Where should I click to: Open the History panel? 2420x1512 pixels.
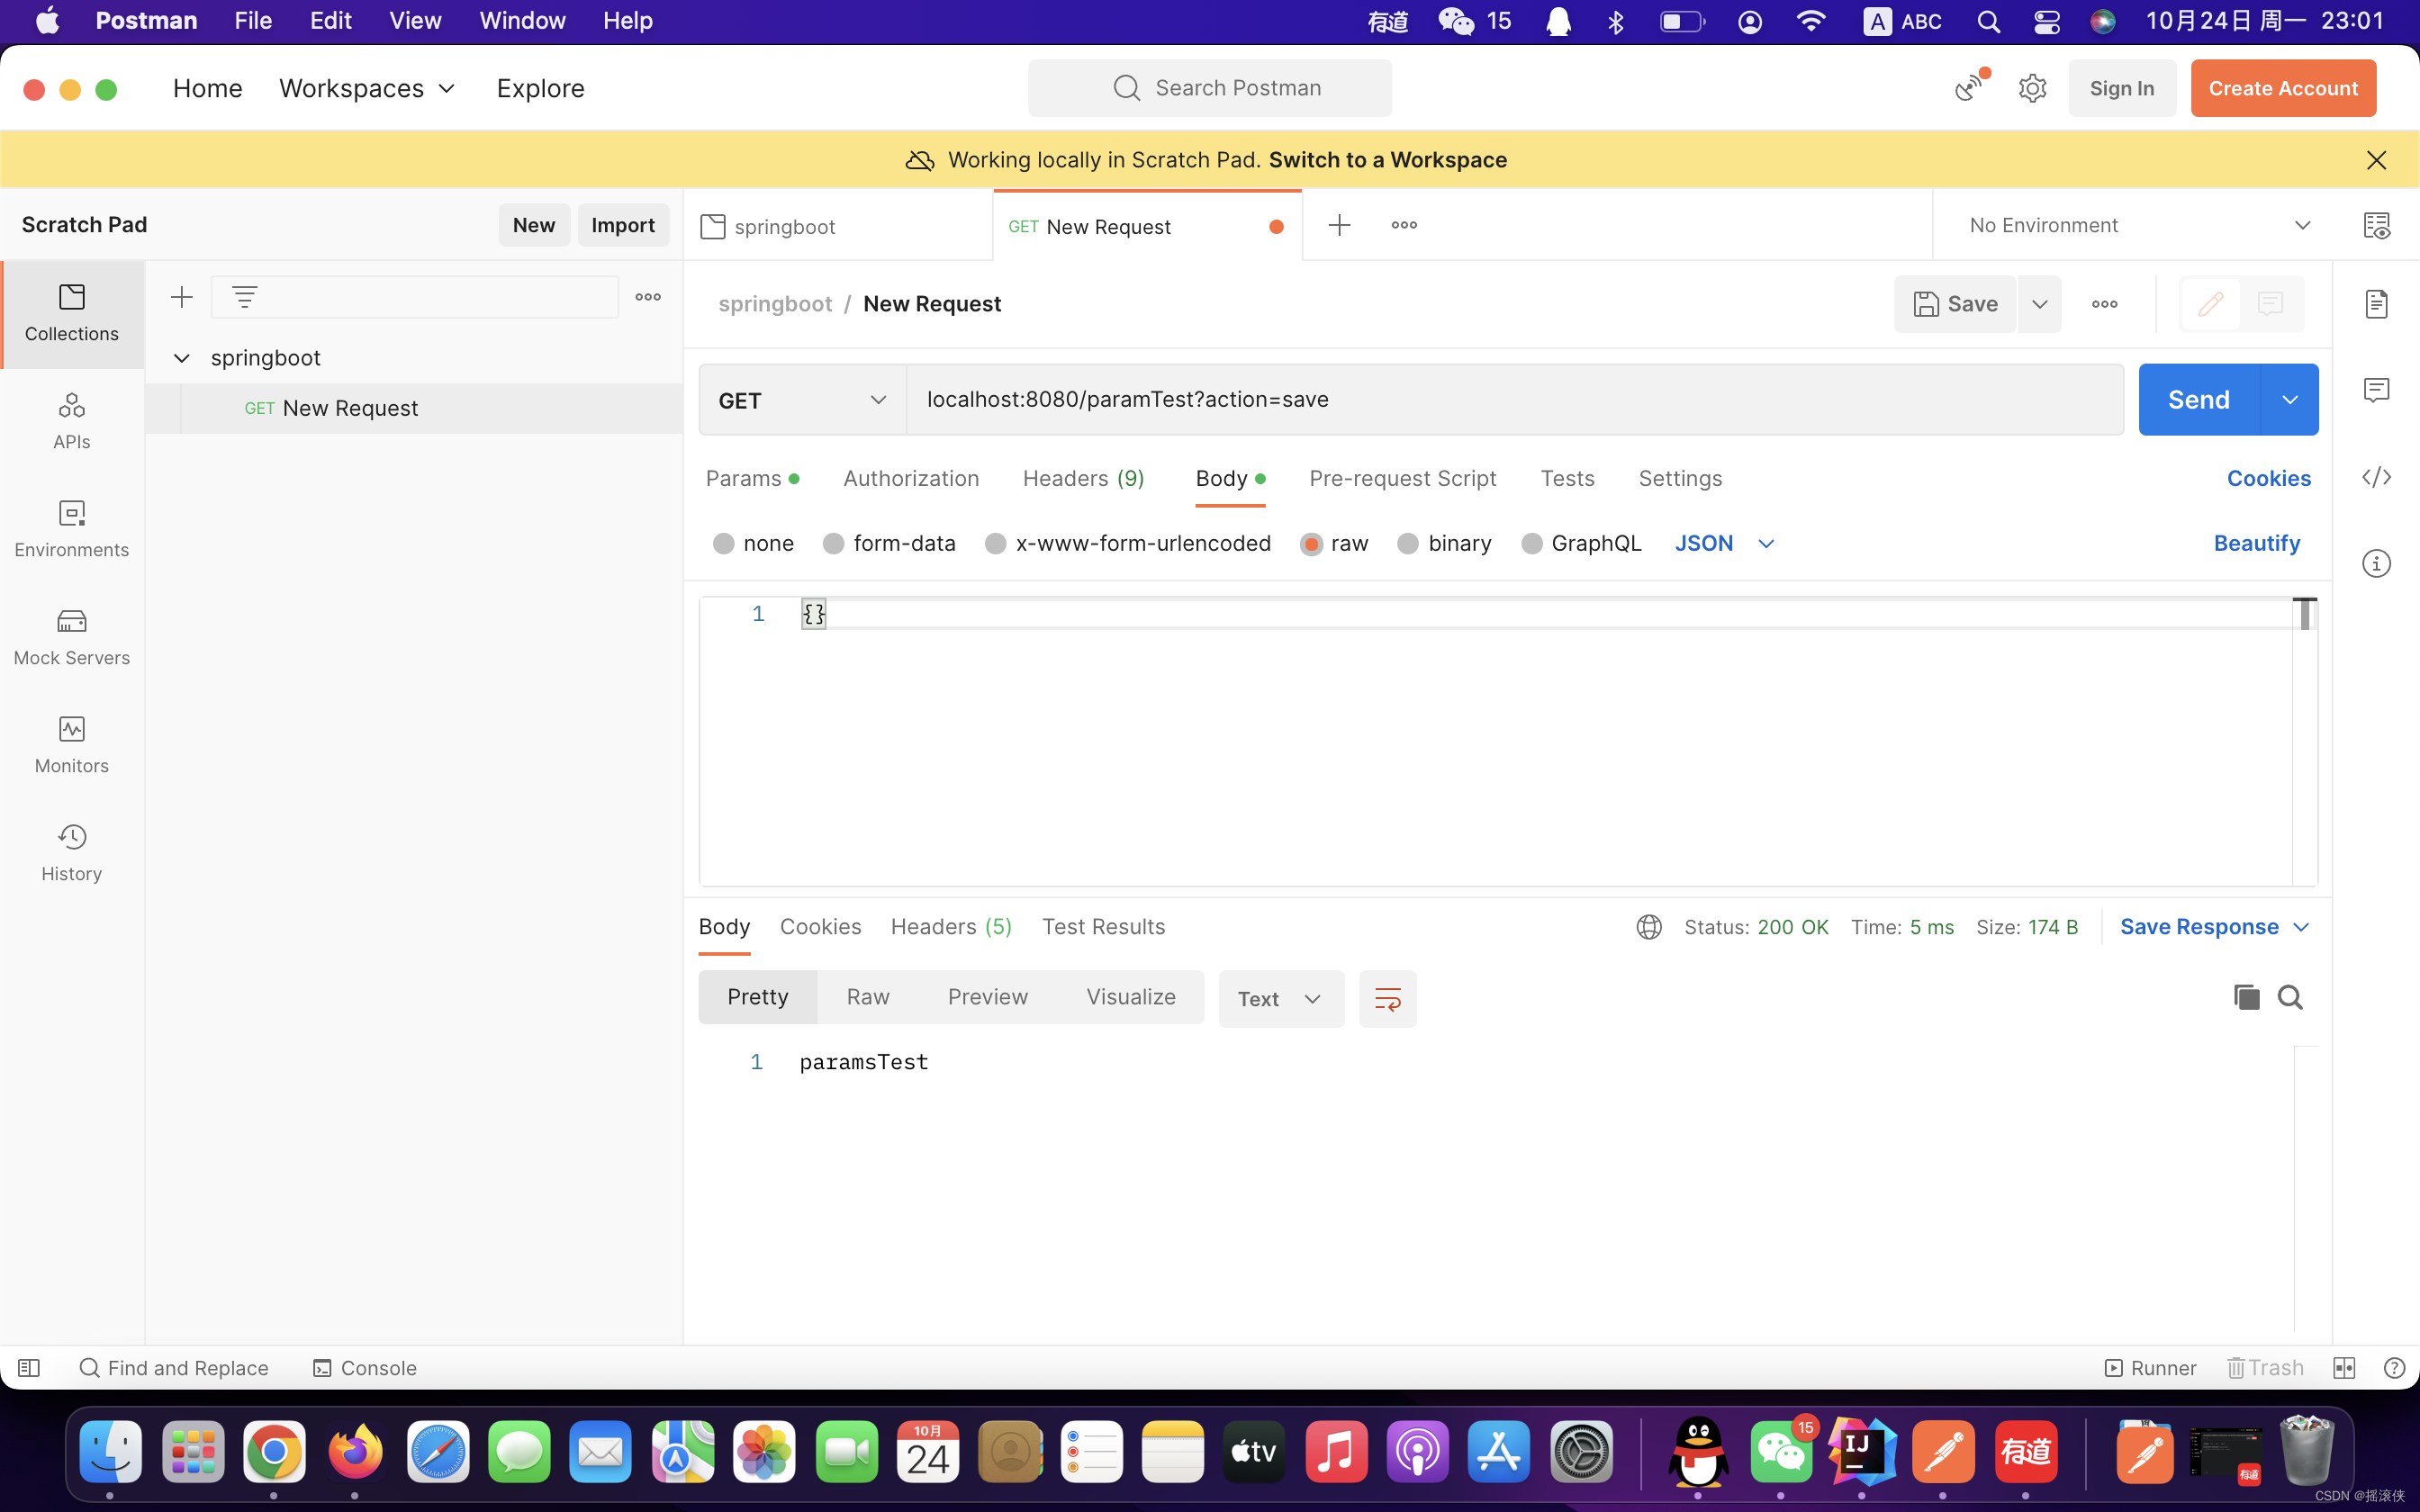coord(71,851)
